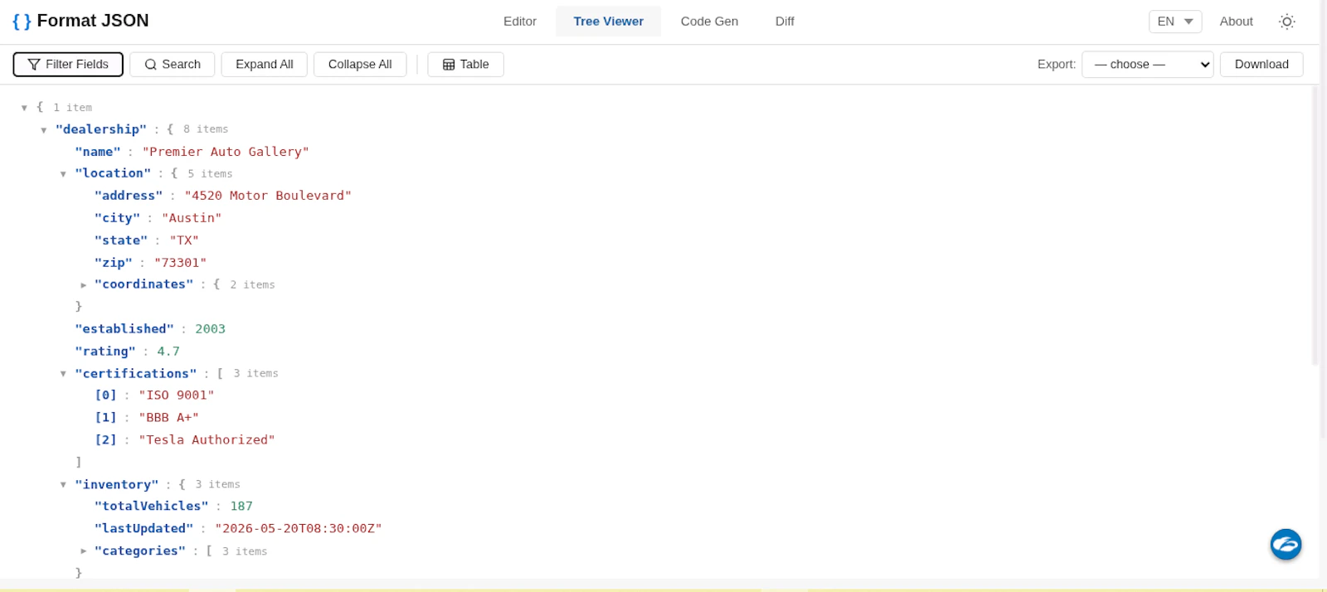This screenshot has height=592, width=1327.
Task: Collapse the "certifications" array
Action: [x=63, y=374]
